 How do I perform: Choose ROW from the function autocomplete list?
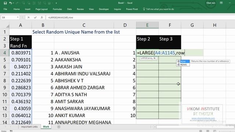[x=183, y=62]
